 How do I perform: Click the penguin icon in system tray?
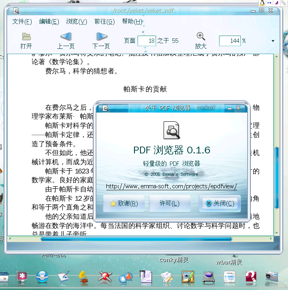click(262, 3)
